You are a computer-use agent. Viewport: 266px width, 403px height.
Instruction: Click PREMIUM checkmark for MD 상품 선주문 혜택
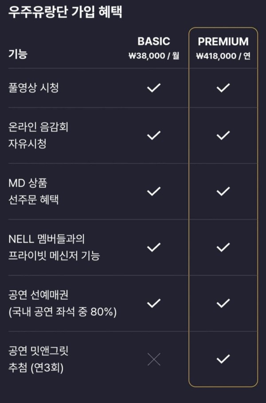223,191
